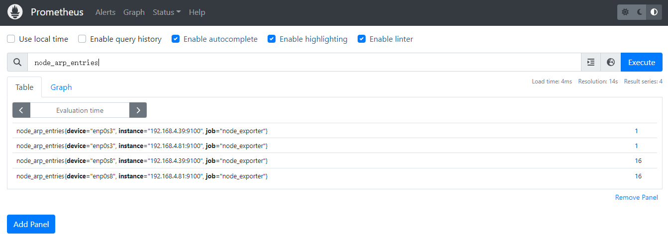This screenshot has width=668, height=234.
Task: Select the browser-preferred contrast theme icon
Action: pos(654,12)
